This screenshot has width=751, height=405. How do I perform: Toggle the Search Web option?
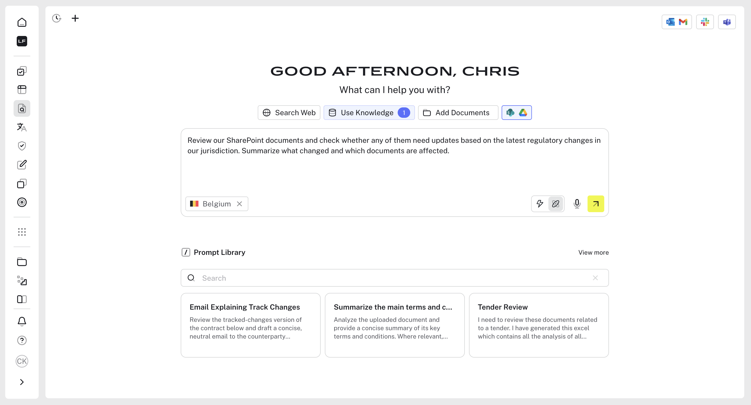click(289, 113)
